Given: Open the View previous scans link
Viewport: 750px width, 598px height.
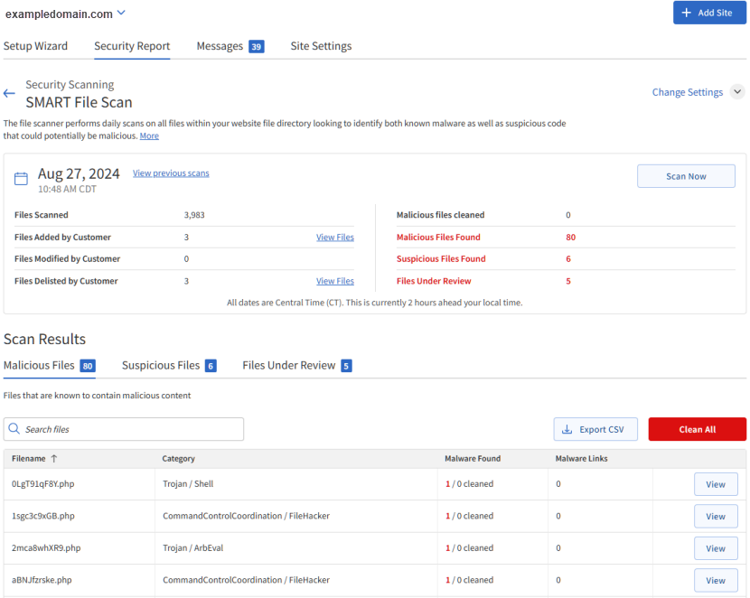Looking at the screenshot, I should click(171, 173).
